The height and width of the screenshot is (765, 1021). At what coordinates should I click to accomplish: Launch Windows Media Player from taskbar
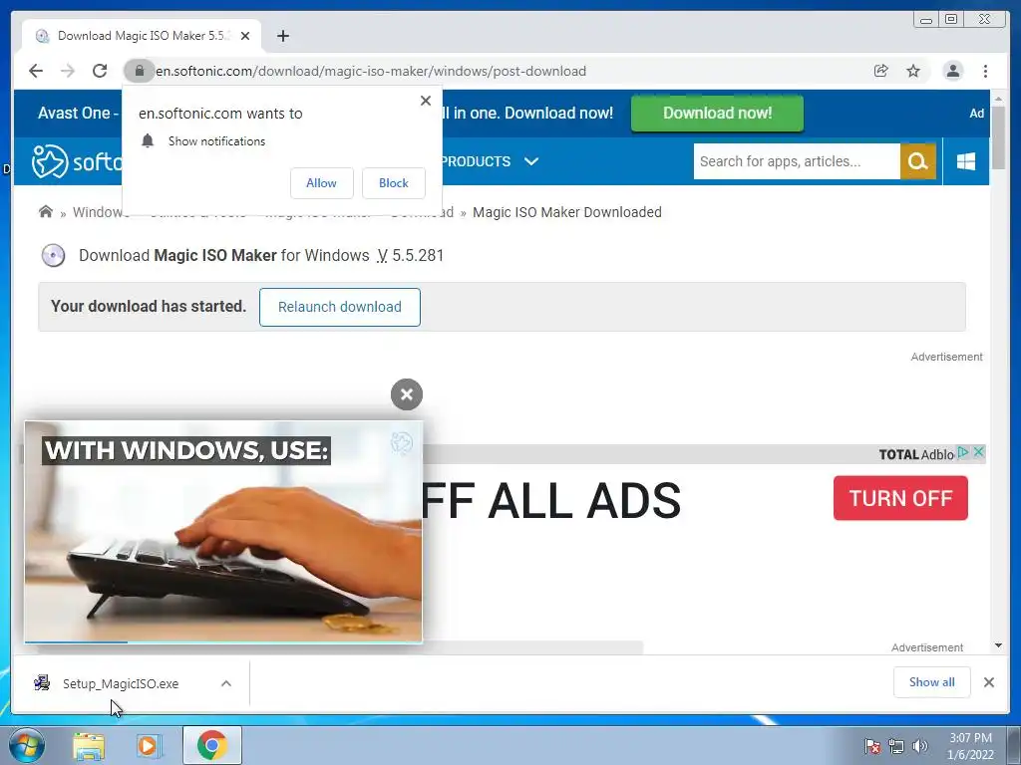click(x=149, y=745)
